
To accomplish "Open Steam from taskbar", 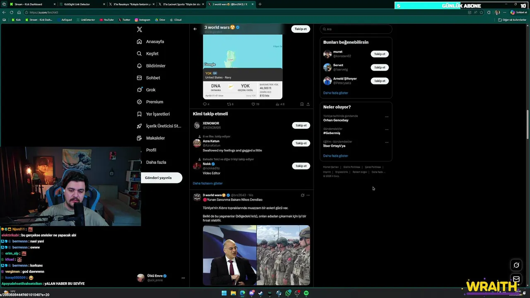I will click(260, 293).
